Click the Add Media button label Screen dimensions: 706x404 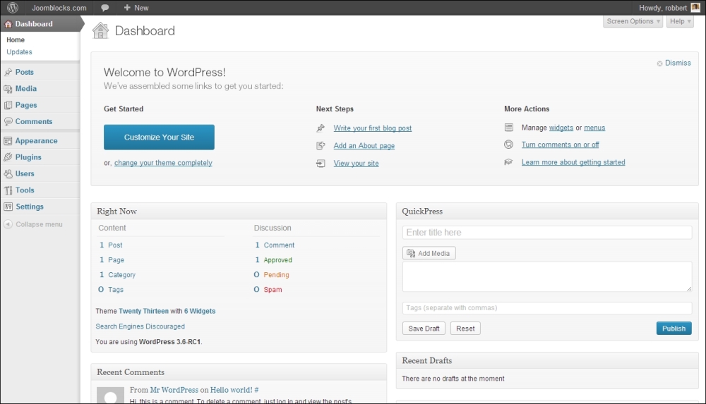(433, 253)
